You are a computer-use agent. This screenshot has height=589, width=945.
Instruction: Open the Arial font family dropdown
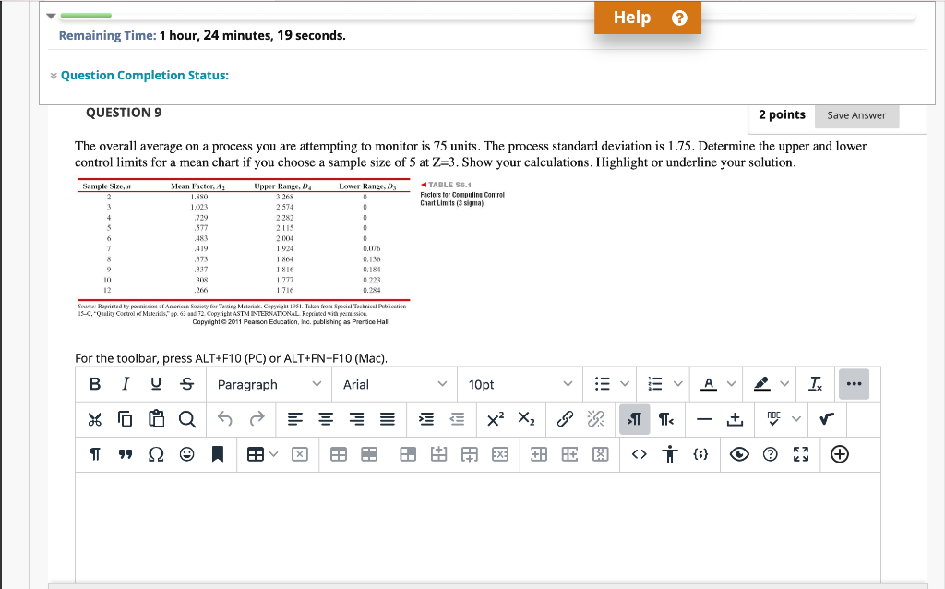(394, 383)
